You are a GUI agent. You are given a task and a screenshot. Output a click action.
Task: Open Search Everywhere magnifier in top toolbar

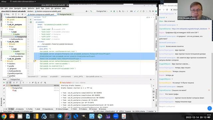click(150, 11)
